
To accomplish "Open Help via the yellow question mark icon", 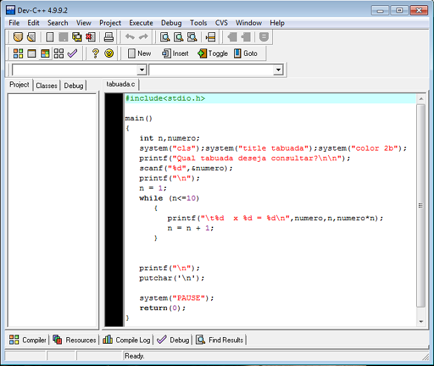I will (x=95, y=53).
